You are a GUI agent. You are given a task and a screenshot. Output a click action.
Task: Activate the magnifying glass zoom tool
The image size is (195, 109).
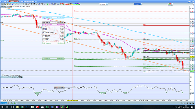tap(5, 4)
